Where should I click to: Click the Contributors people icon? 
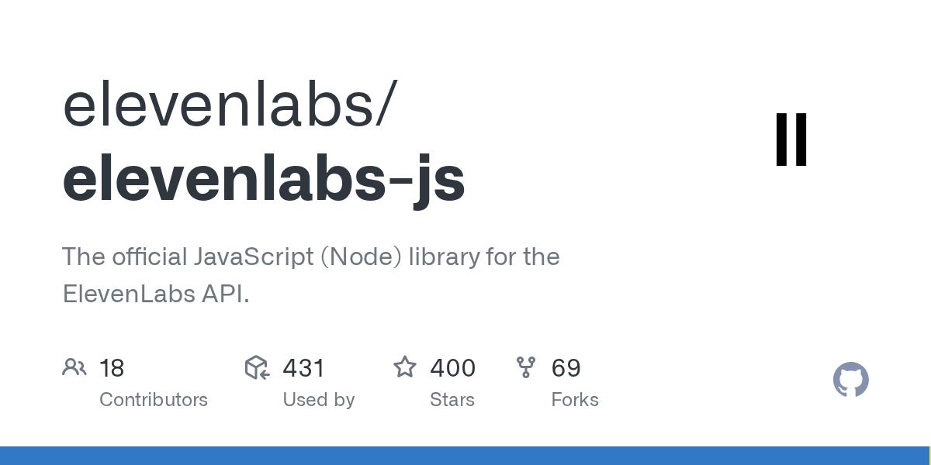(74, 367)
